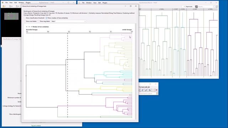Click the 'similar lineages' axis label
The width and height of the screenshot is (228, 128).
pyautogui.click(x=127, y=30)
